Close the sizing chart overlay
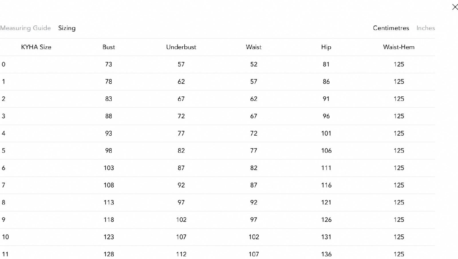 (455, 7)
